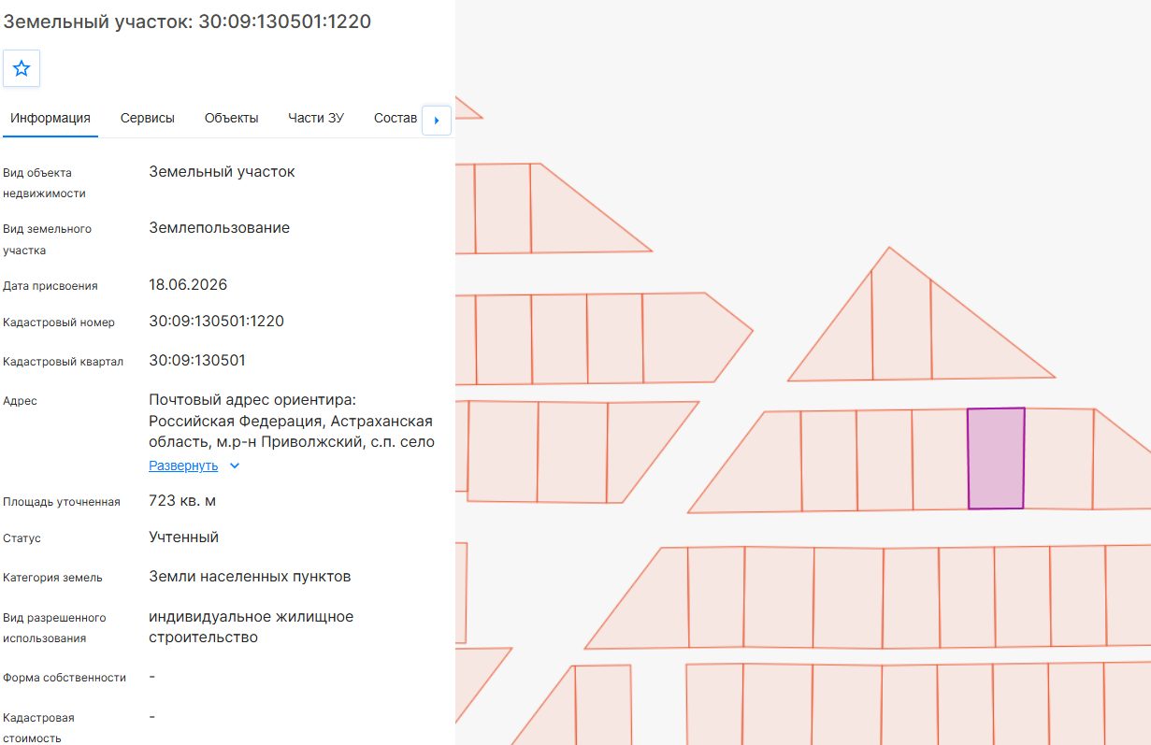Click status value Учтенный
Viewport: 1151px width, 745px height.
[x=183, y=537]
